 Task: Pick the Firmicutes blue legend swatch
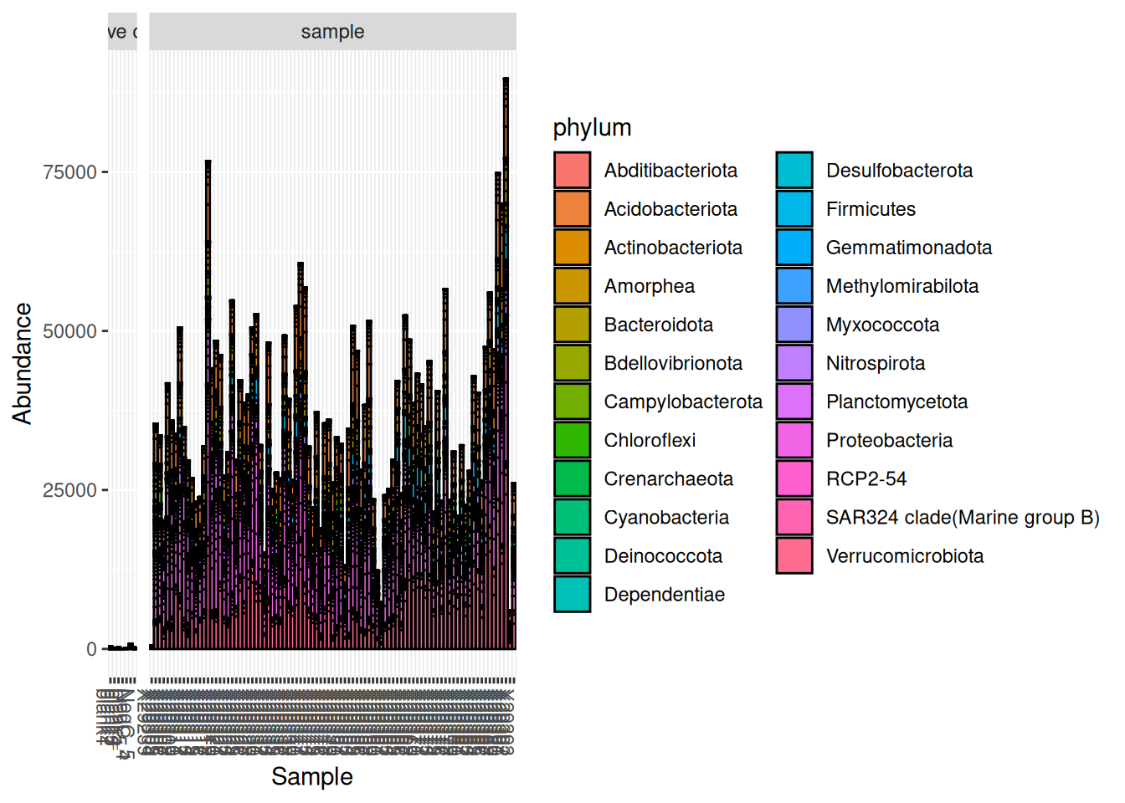[x=794, y=209]
